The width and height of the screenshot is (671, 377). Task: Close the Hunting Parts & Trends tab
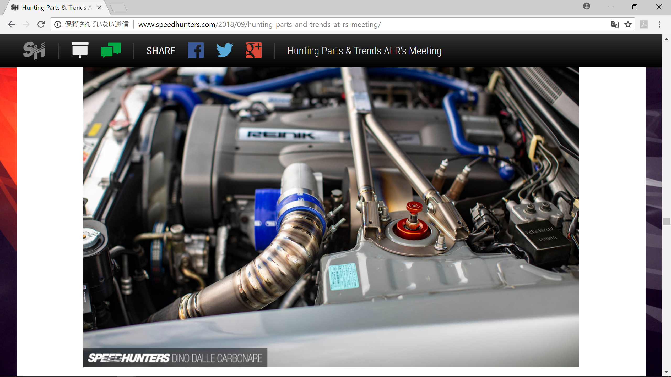click(99, 8)
